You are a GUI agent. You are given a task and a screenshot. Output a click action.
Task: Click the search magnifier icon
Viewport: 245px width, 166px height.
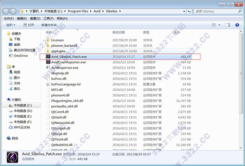coord(240,11)
